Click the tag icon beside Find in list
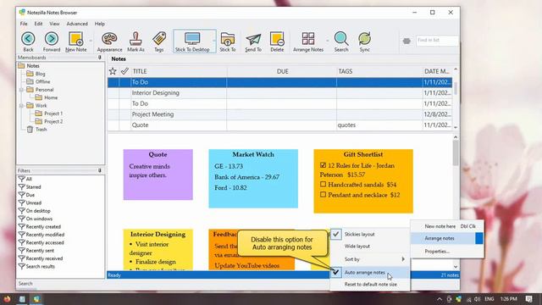 pyautogui.click(x=406, y=41)
